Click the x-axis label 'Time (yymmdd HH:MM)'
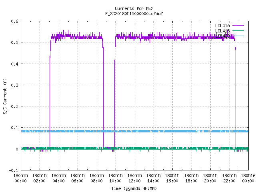This screenshot has width=256, height=192. point(134,188)
